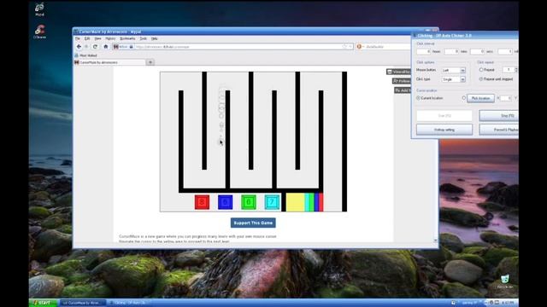Click the X coordinate field in Auto Clicker
Viewport: 547px width, 307px height.
point(506,98)
